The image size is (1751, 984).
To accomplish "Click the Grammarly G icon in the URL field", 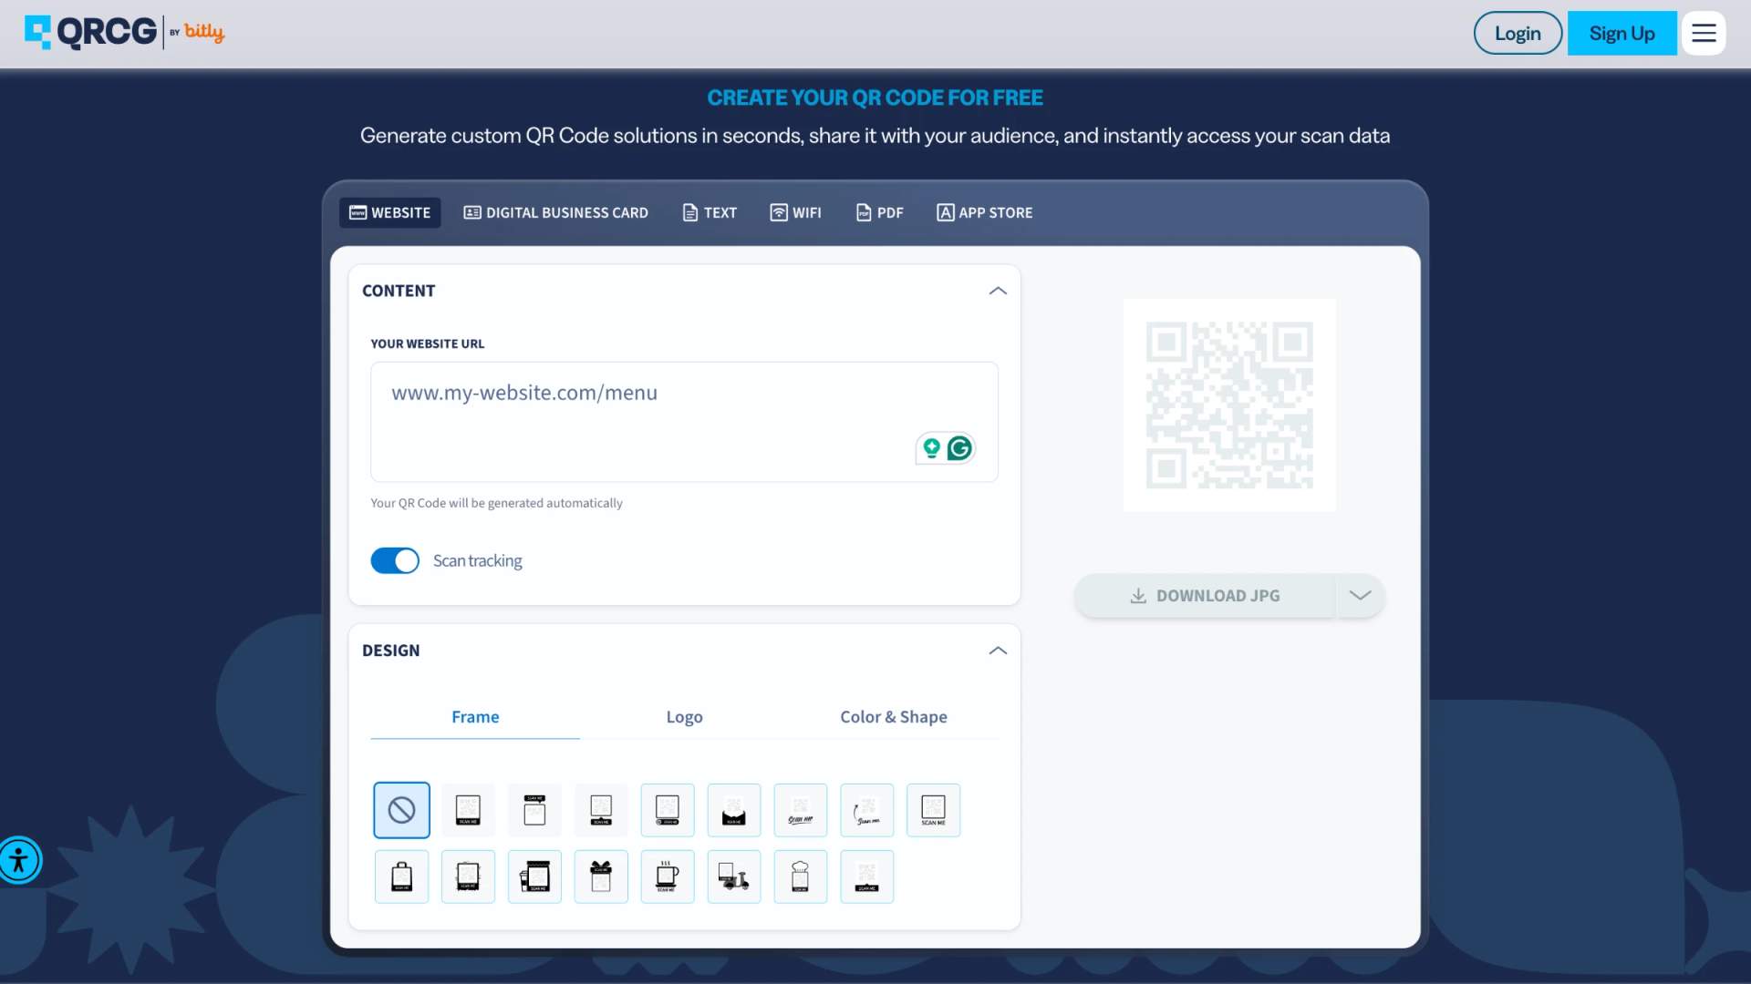I will (959, 448).
